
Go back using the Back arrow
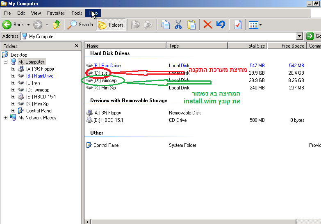[13, 25]
